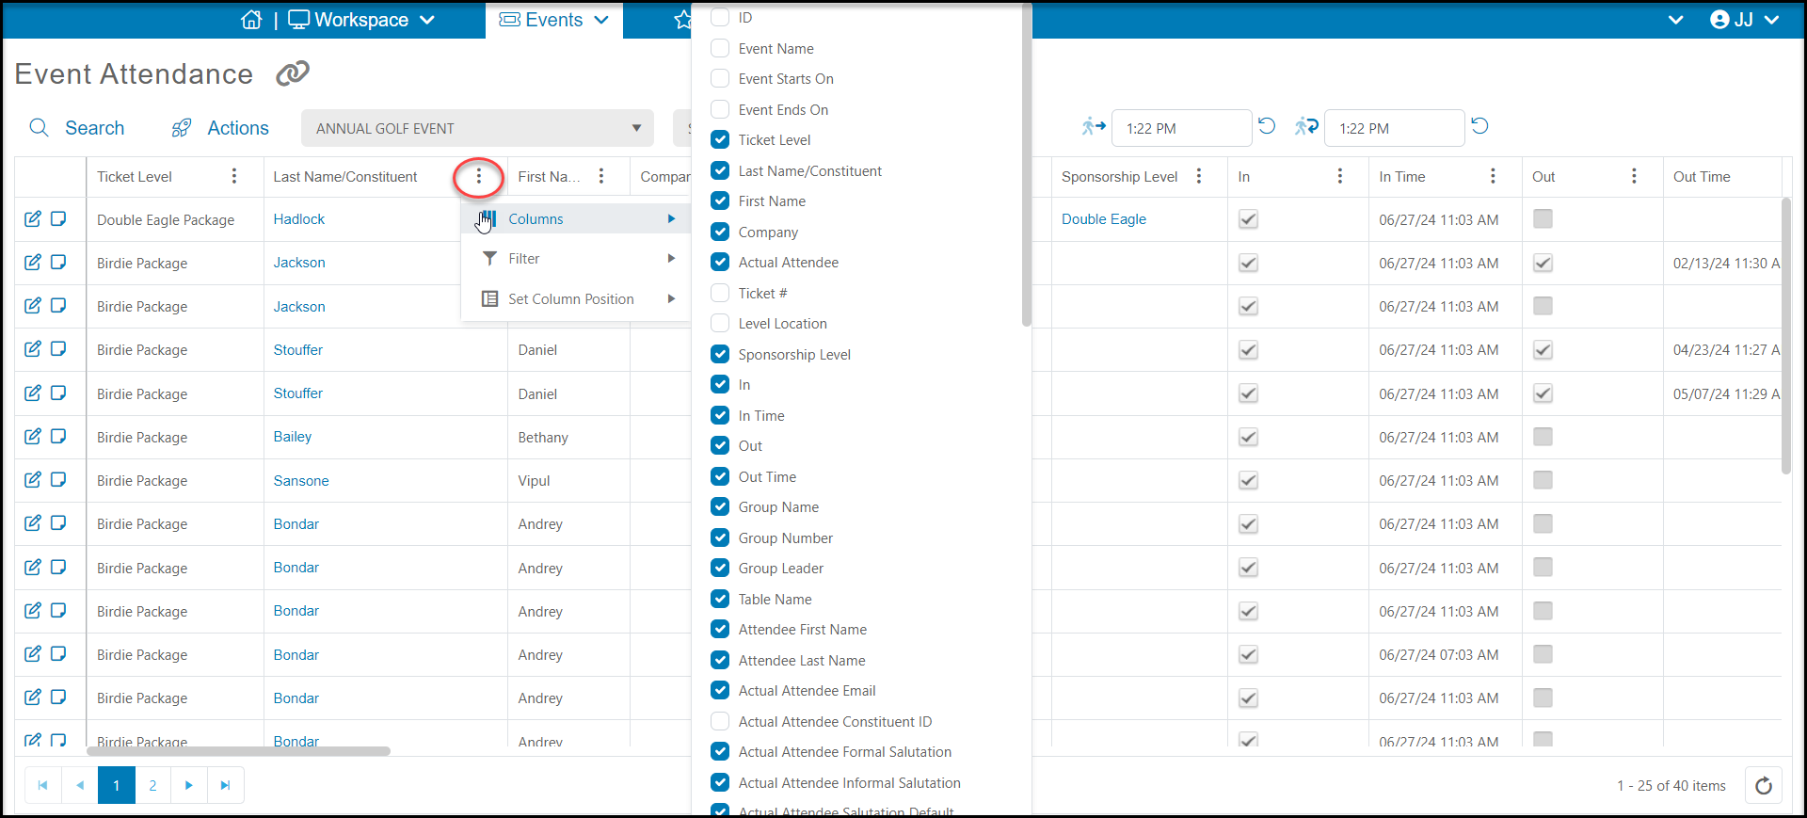1807x818 pixels.
Task: Open the Sansone constituent link
Action: [301, 480]
